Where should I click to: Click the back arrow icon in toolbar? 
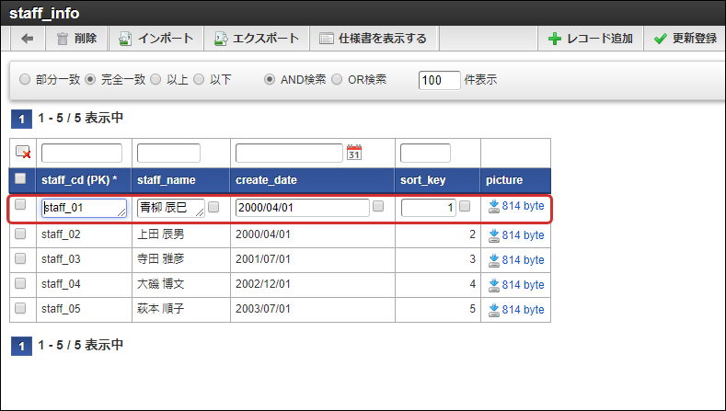click(x=27, y=39)
